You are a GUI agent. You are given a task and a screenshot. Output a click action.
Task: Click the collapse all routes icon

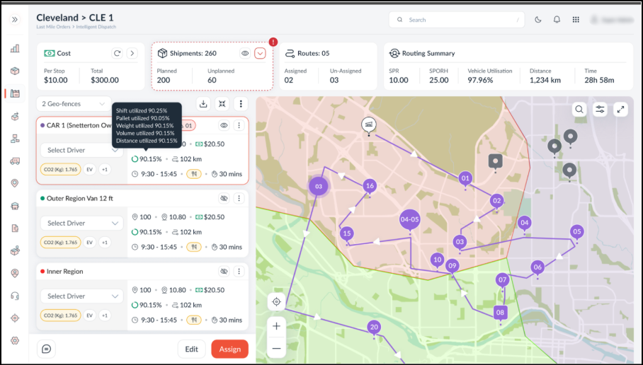(x=222, y=104)
